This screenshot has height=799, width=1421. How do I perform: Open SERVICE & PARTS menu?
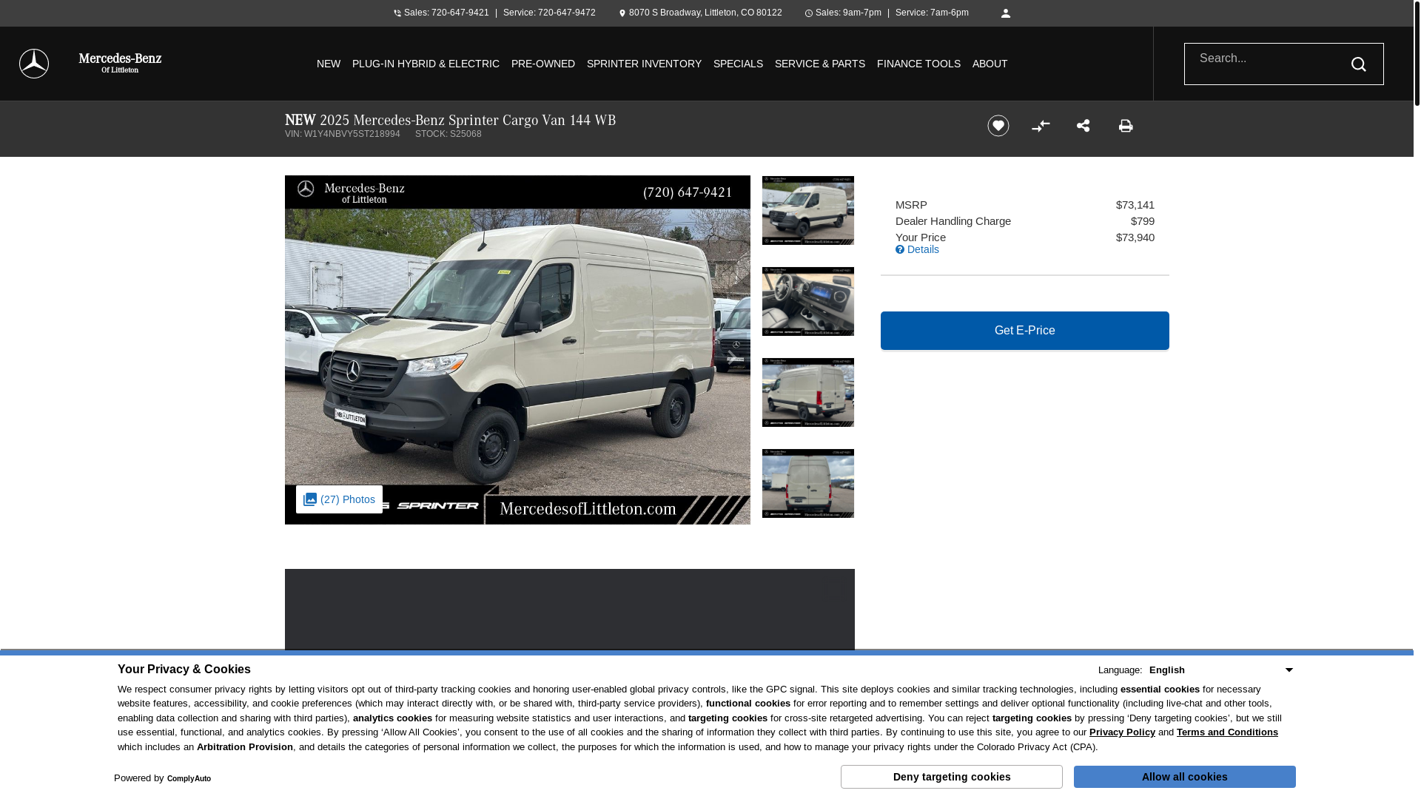click(x=820, y=64)
